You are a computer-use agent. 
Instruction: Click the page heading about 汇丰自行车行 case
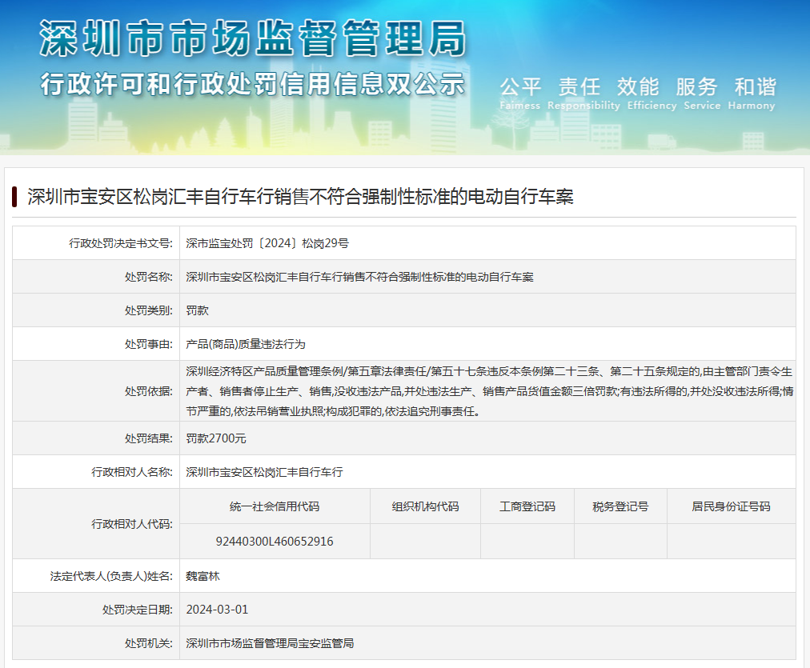point(301,197)
